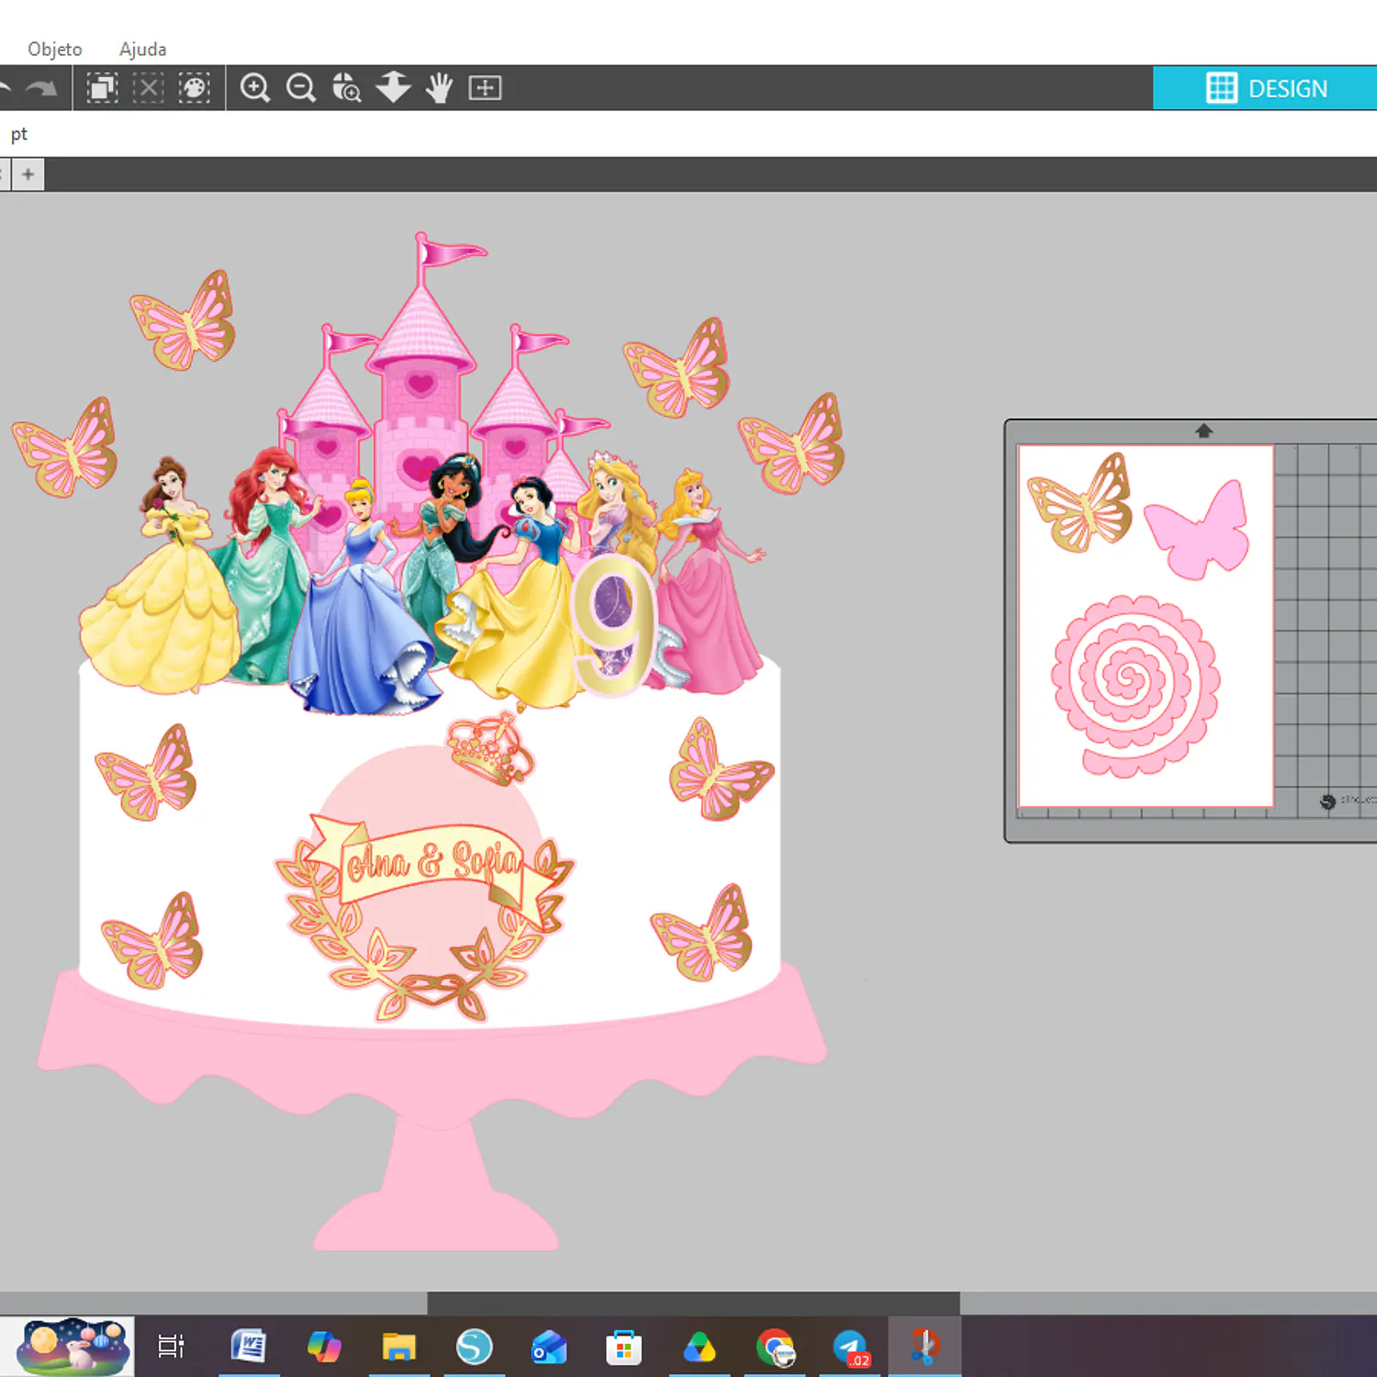Open Google Chrome from the taskbar
The width and height of the screenshot is (1377, 1377).
click(775, 1347)
